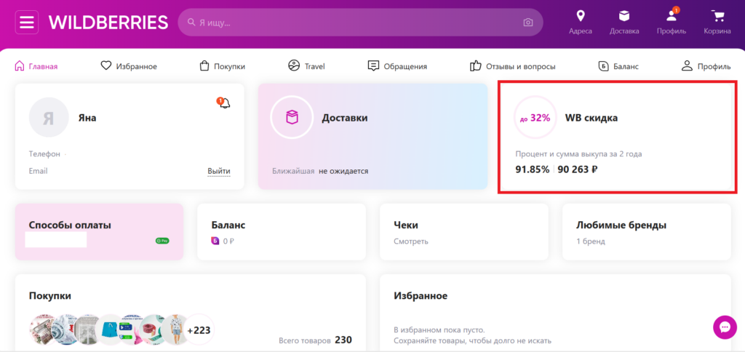Click the WILDBERRIES logo

tap(108, 23)
